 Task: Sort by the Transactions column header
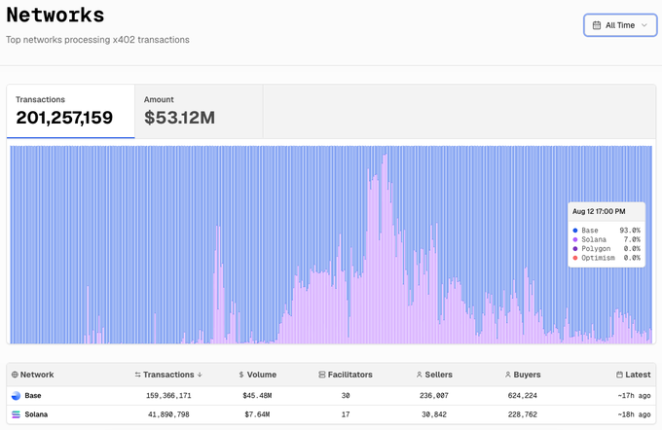168,375
